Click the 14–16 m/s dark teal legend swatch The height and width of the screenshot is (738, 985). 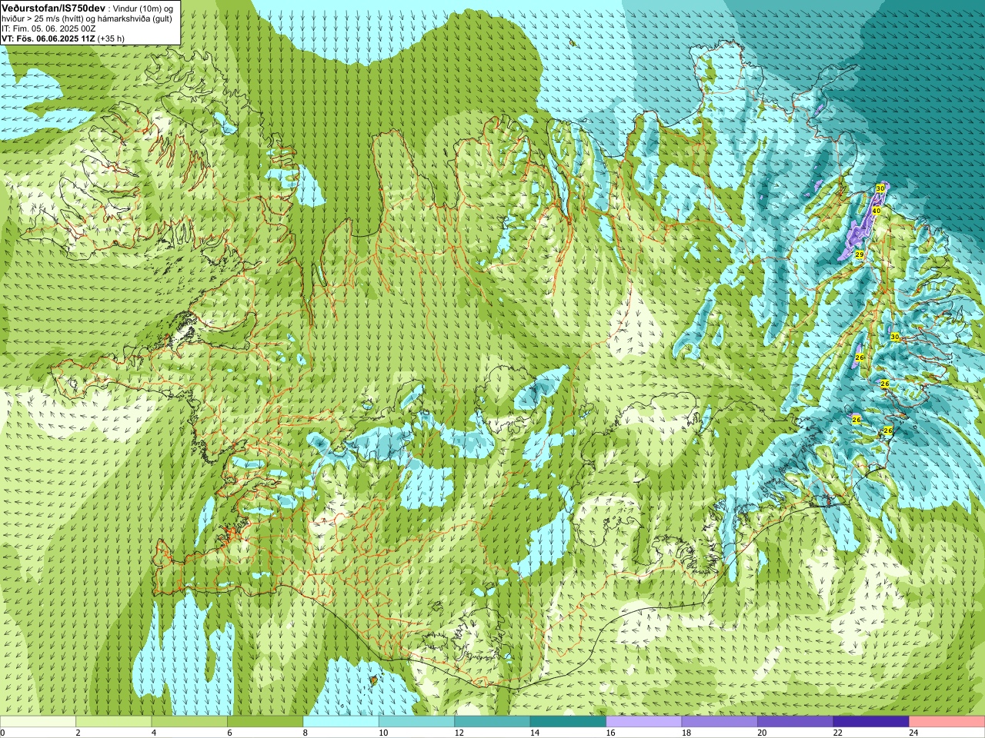568,722
